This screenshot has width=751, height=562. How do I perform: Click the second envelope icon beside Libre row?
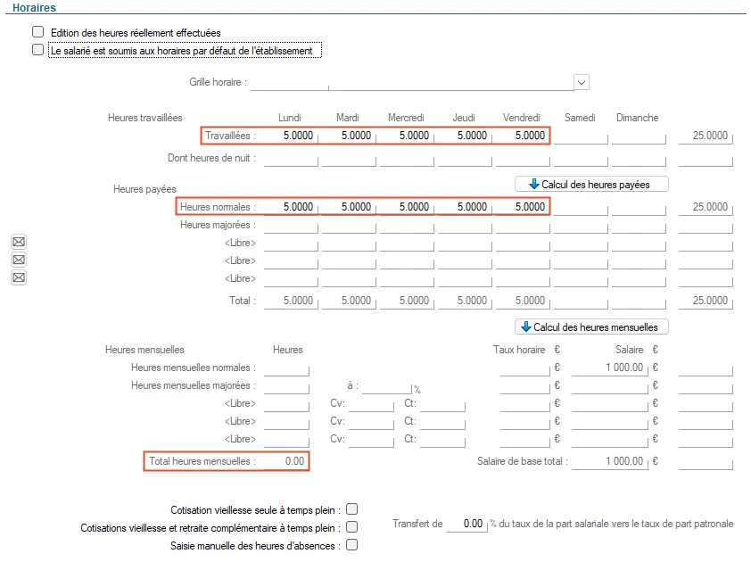[x=19, y=260]
